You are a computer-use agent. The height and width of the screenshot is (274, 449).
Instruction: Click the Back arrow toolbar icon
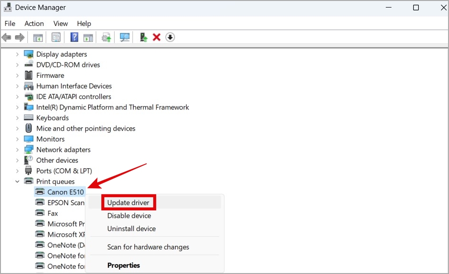tap(6, 37)
